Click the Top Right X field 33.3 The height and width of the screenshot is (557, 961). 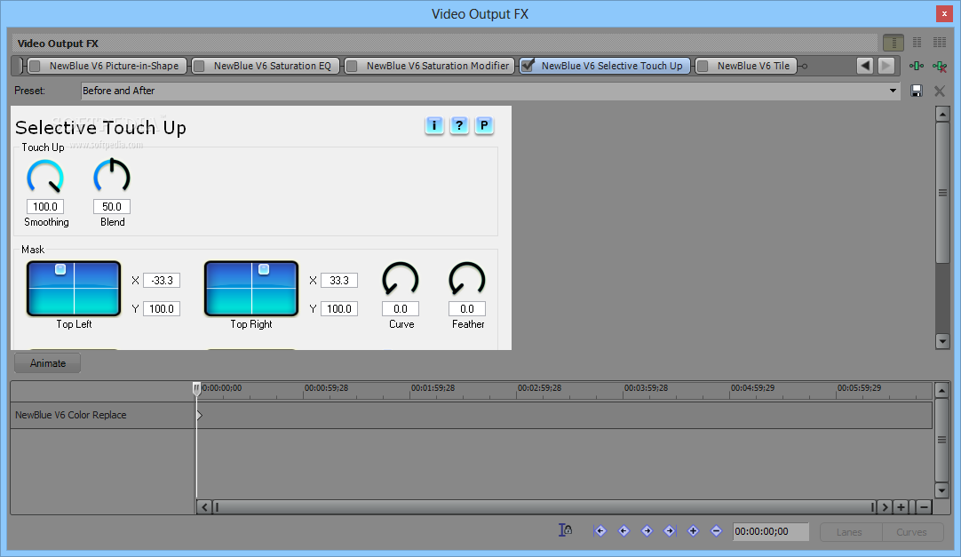[x=339, y=280]
